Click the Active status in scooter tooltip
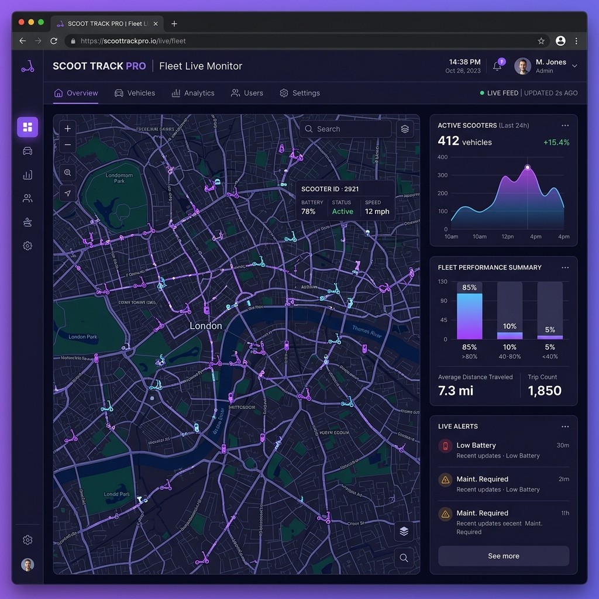Screen dimensions: 599x599 point(342,211)
